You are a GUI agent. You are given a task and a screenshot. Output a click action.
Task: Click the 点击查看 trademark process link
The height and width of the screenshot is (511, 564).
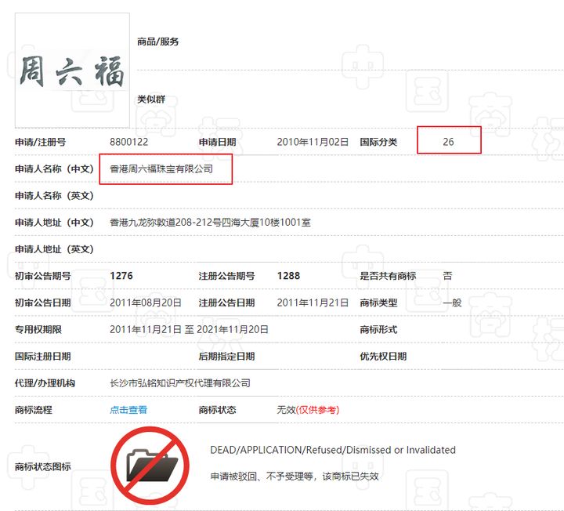pyautogui.click(x=128, y=410)
